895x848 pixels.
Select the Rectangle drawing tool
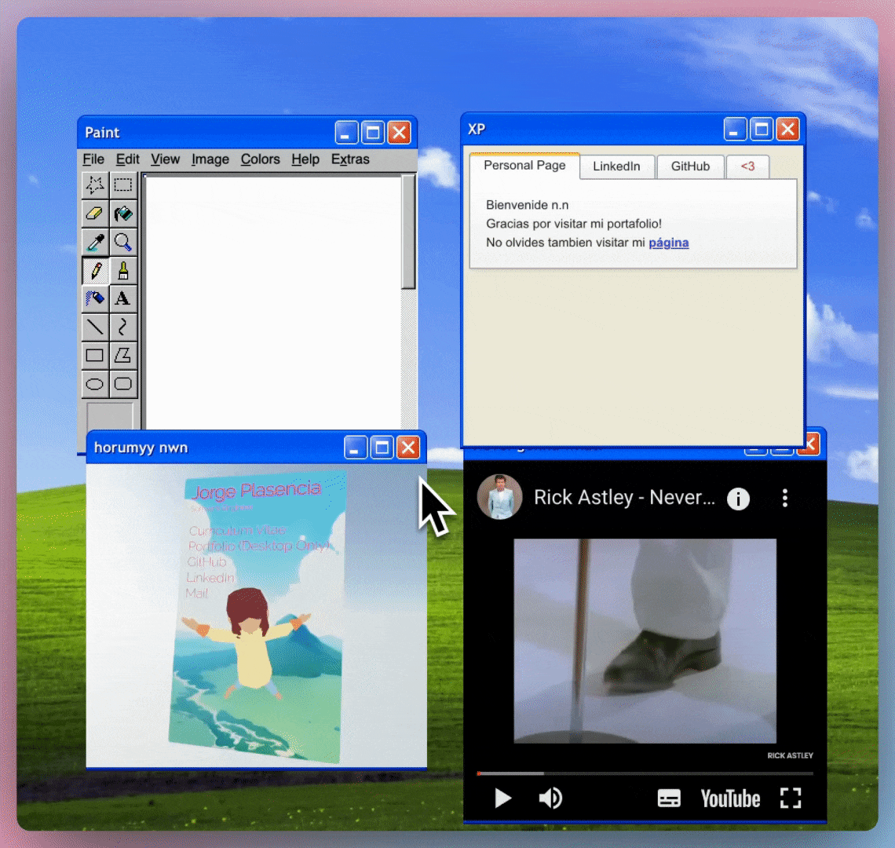pos(94,356)
